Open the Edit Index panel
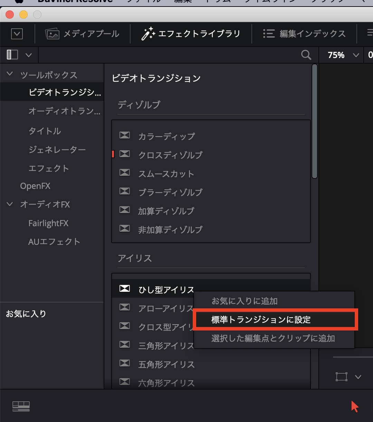Screen dimensions: 373x422 click(304, 33)
